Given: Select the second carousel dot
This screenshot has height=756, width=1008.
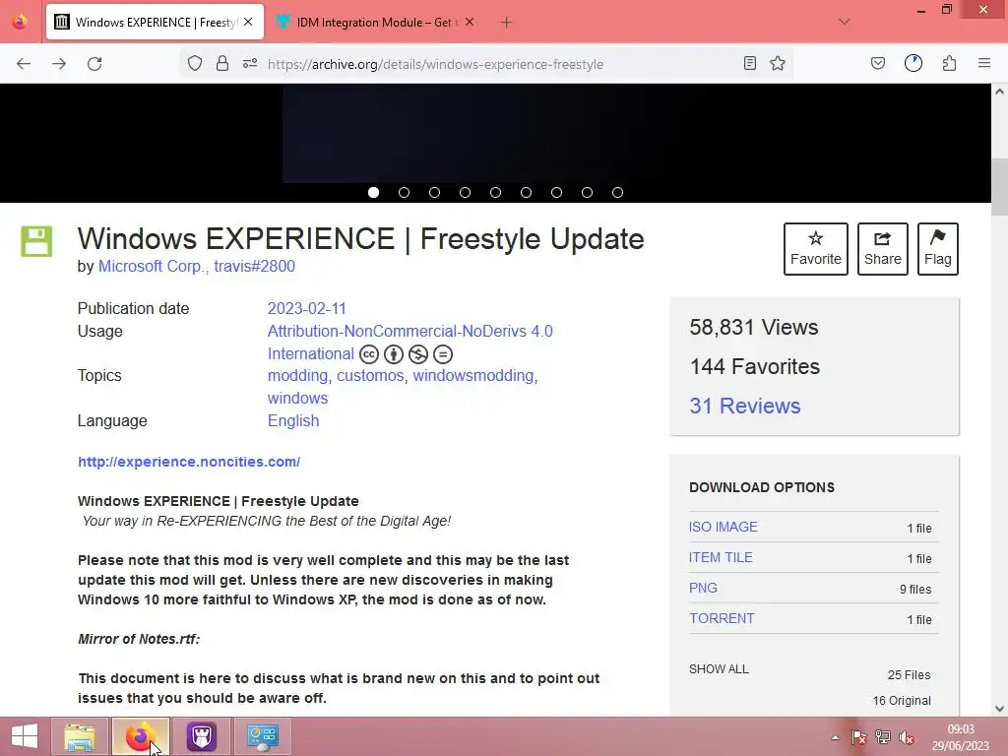Looking at the screenshot, I should (x=404, y=192).
